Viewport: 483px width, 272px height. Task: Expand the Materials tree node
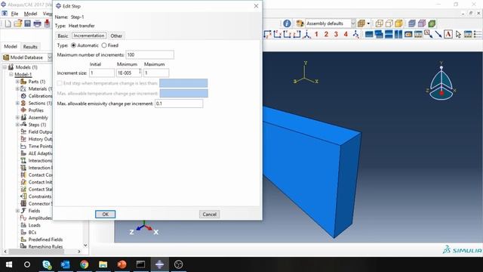click(17, 89)
